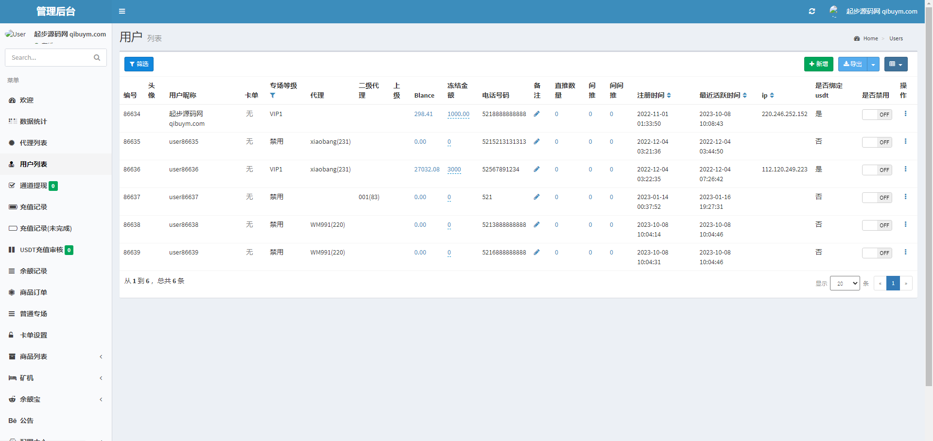
Task: Expand the 商品列表 sidebar menu
Action: pyautogui.click(x=34, y=356)
